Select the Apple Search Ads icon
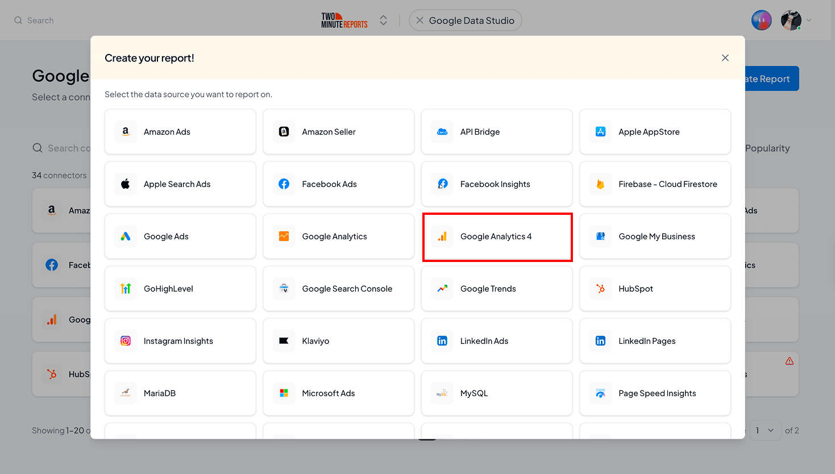This screenshot has width=835, height=474. pyautogui.click(x=126, y=184)
